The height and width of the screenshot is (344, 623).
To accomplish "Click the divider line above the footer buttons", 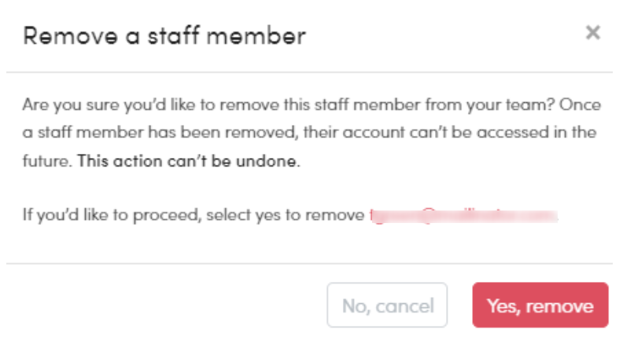I will pos(311,263).
